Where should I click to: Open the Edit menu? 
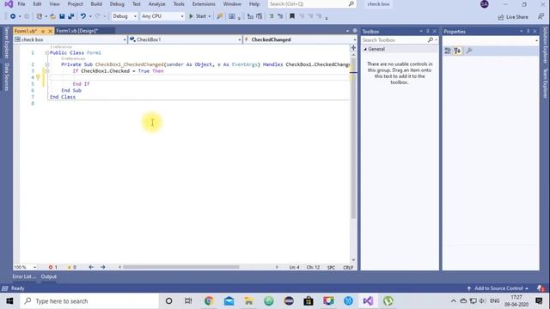point(37,3)
